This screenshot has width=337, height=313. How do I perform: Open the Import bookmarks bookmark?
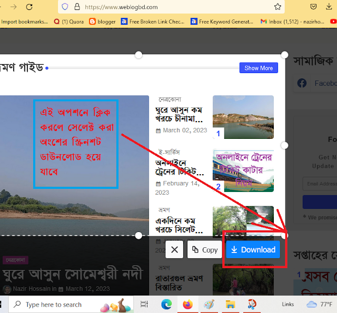(x=24, y=22)
